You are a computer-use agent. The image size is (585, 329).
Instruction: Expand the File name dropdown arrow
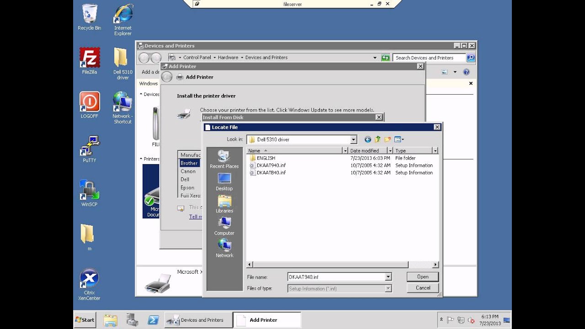click(x=388, y=277)
